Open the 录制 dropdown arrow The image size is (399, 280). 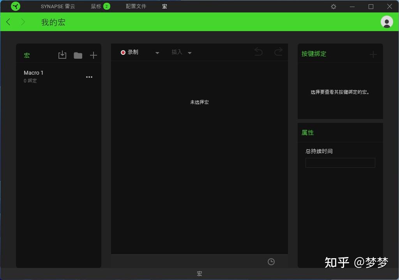(157, 52)
